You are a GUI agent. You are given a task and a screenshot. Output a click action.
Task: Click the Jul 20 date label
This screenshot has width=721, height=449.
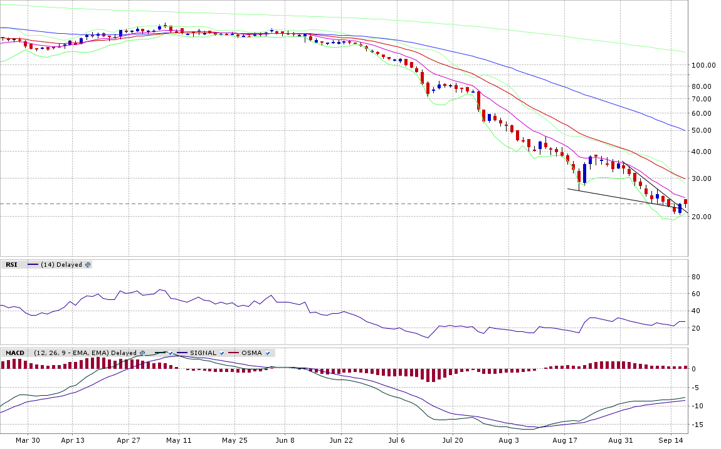click(x=453, y=440)
